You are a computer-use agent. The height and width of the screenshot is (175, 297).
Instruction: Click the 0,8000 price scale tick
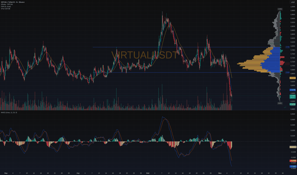coord(293,46)
